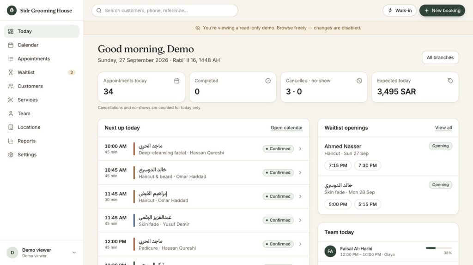Click the Walk-in button
Screen dimensions: 473x265
coord(400,11)
